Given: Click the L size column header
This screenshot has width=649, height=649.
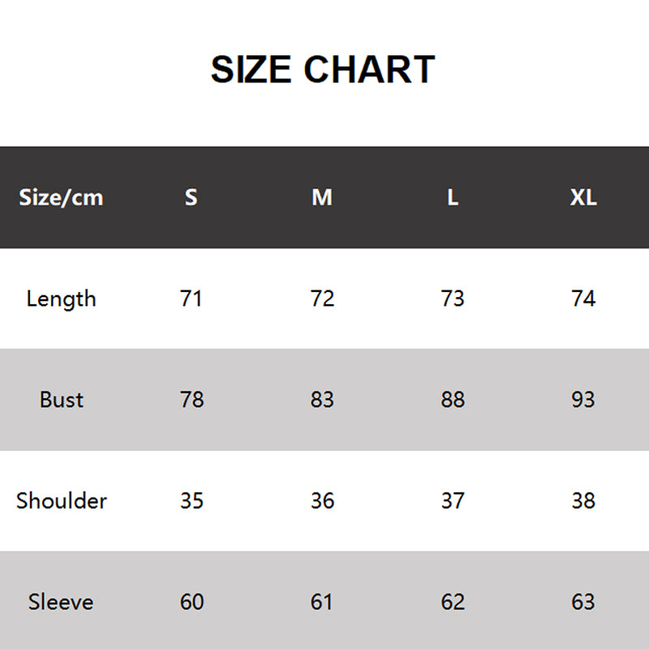Looking at the screenshot, I should (x=453, y=197).
